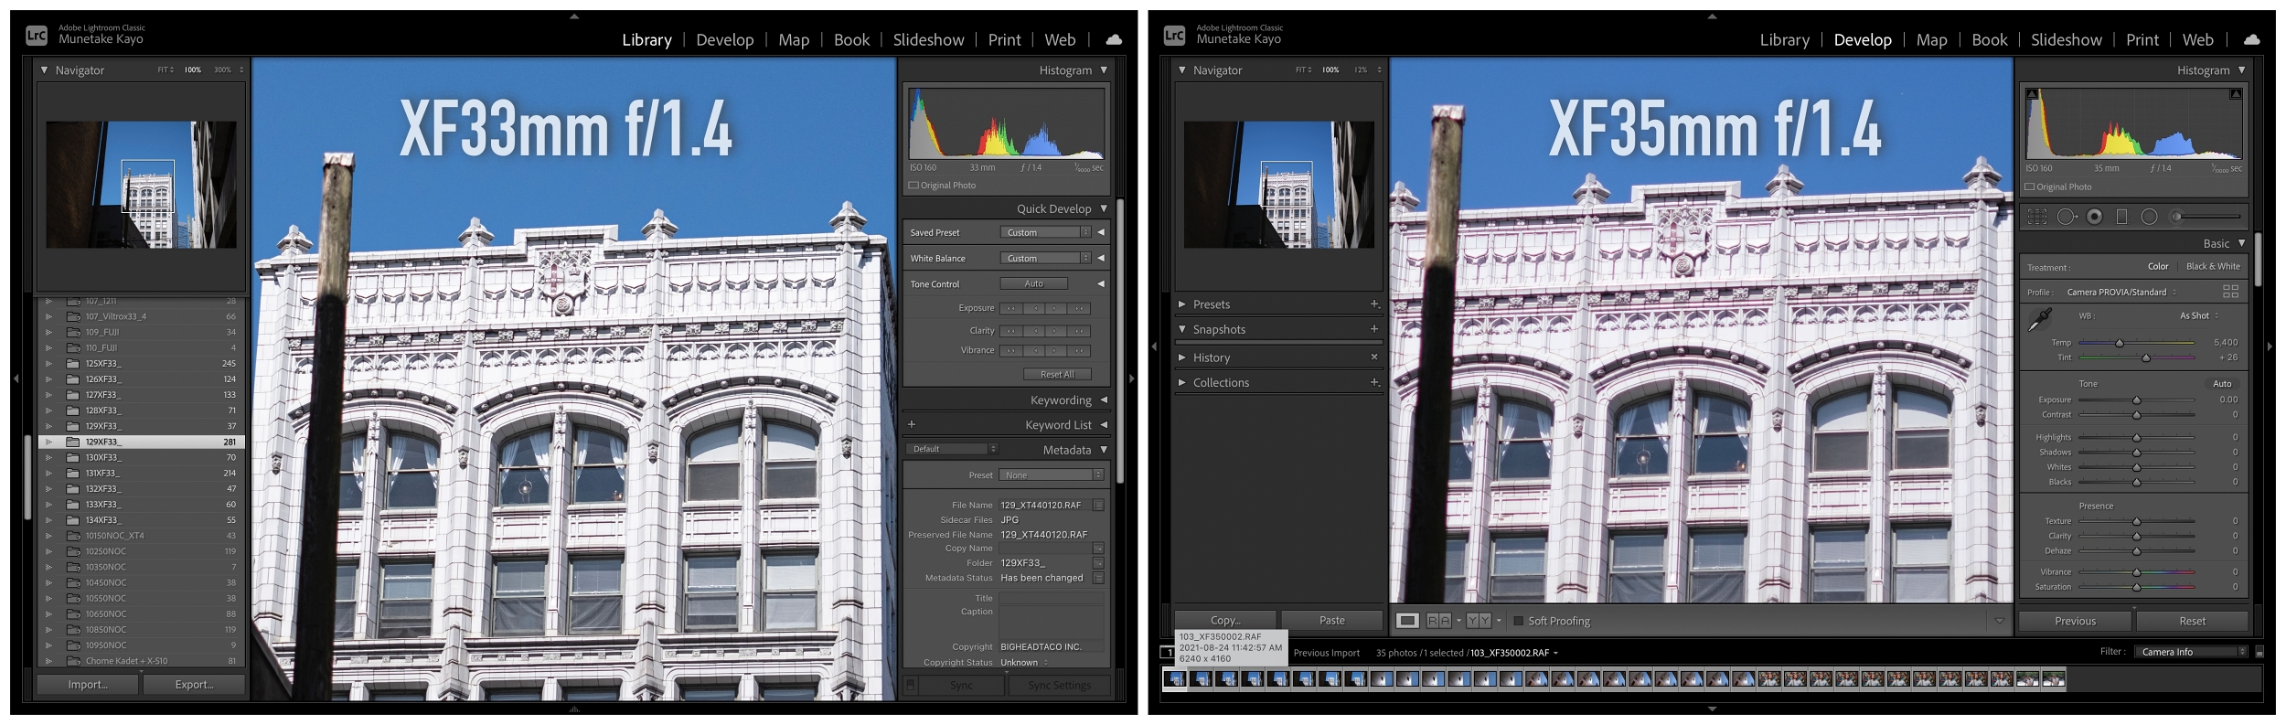
Task: Set Treatment to Black & White
Action: pos(2213,267)
